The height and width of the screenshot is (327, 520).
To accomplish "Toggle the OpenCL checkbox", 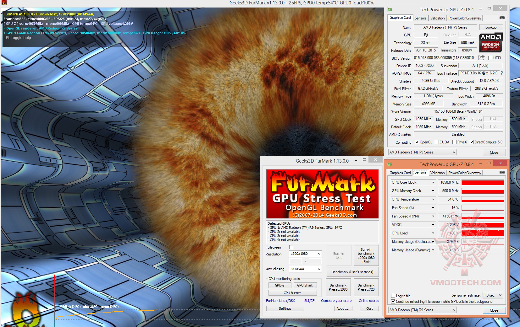I will click(417, 142).
